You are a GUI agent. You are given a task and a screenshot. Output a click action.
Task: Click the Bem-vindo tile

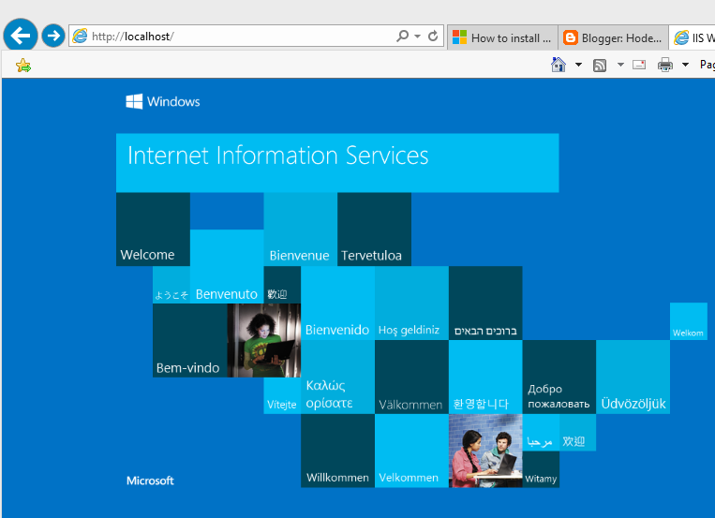189,341
